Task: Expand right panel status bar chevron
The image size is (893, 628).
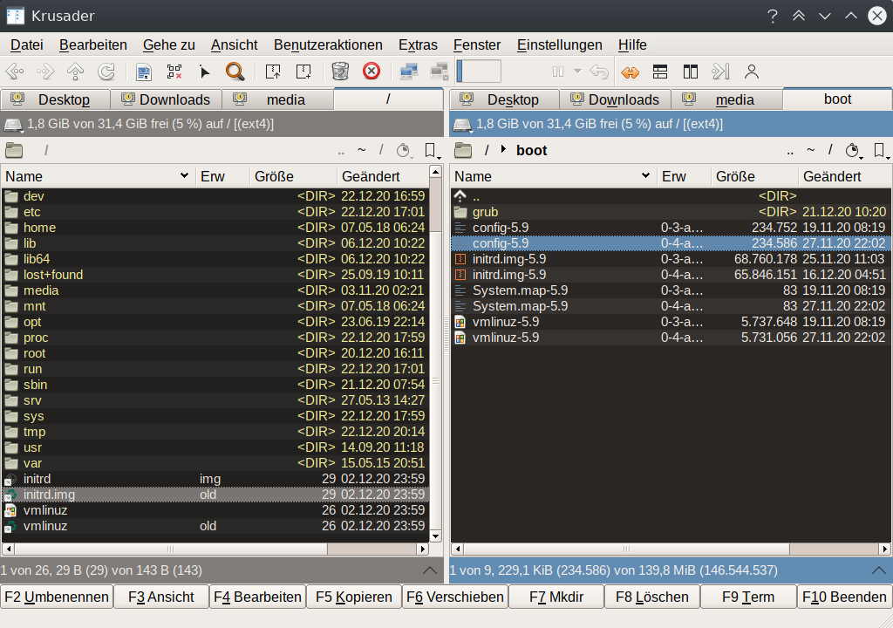Action: coord(879,570)
